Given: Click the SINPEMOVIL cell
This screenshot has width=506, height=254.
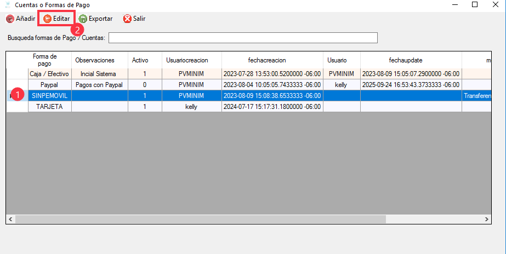Looking at the screenshot, I should point(49,96).
